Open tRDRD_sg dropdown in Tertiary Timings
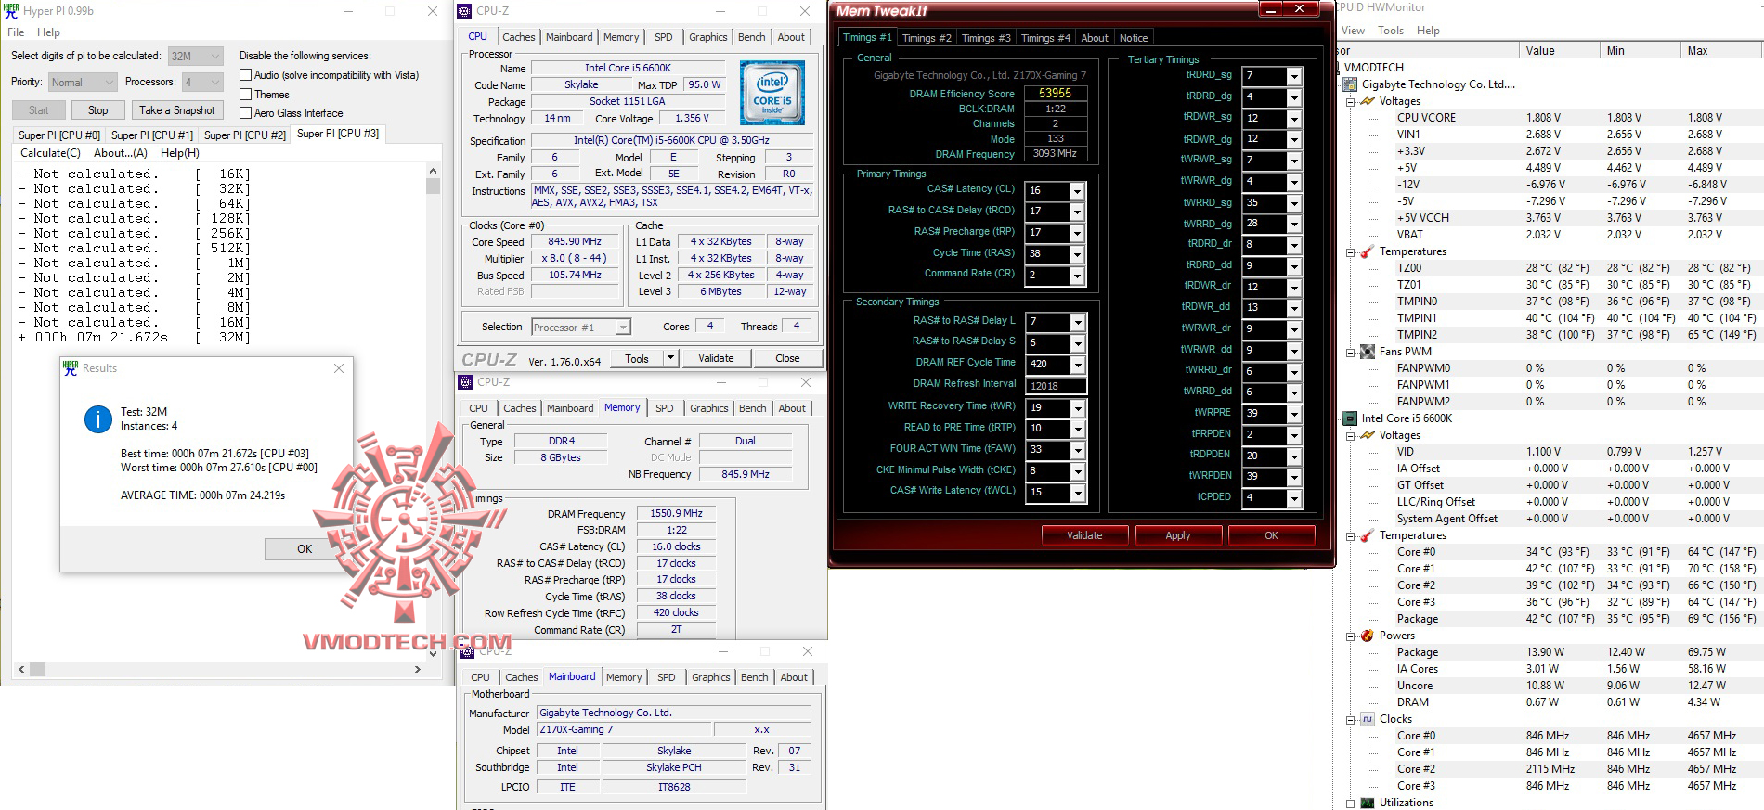 pos(1294,76)
